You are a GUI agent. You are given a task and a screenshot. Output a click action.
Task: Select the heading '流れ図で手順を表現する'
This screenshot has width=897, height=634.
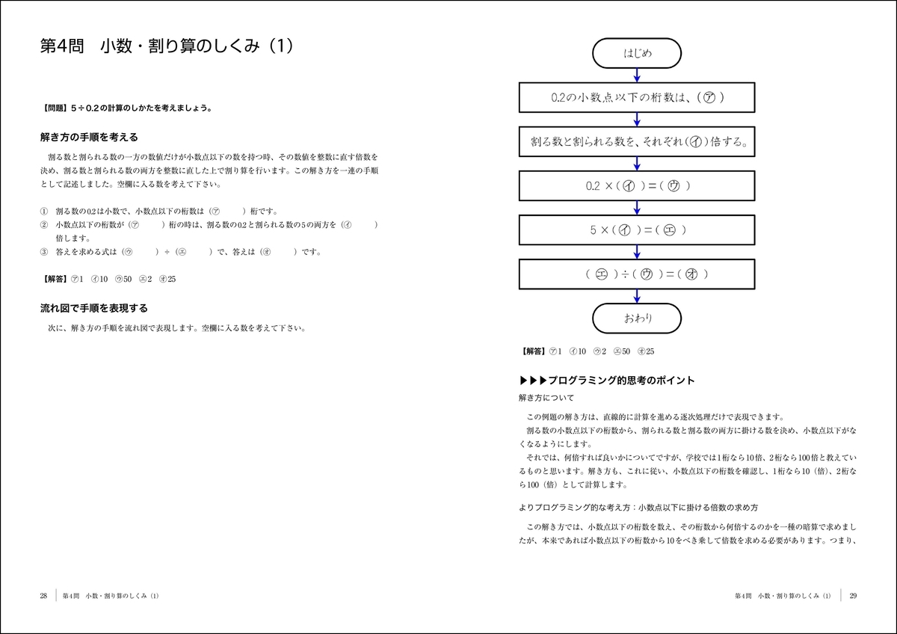click(x=93, y=308)
